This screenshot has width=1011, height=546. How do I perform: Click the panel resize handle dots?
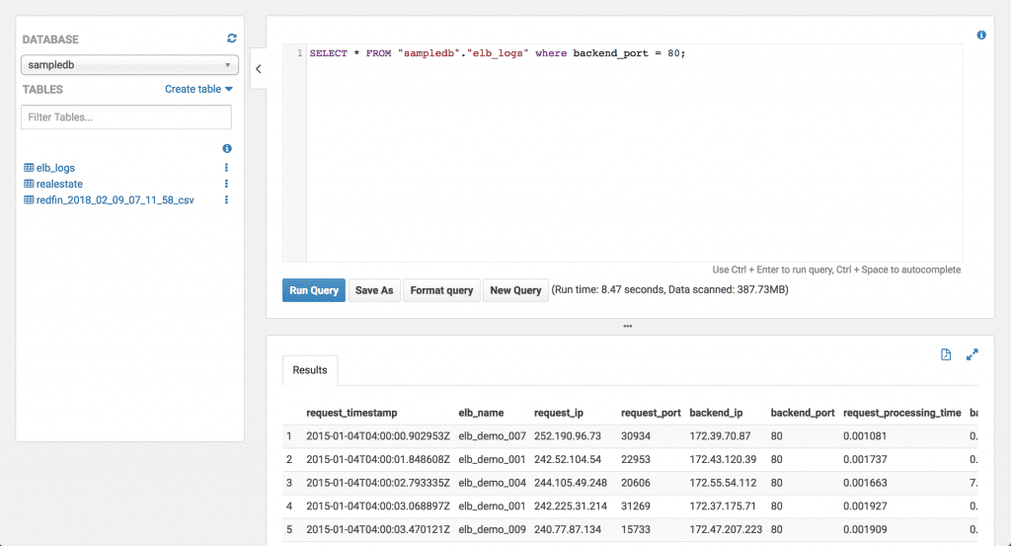point(627,326)
